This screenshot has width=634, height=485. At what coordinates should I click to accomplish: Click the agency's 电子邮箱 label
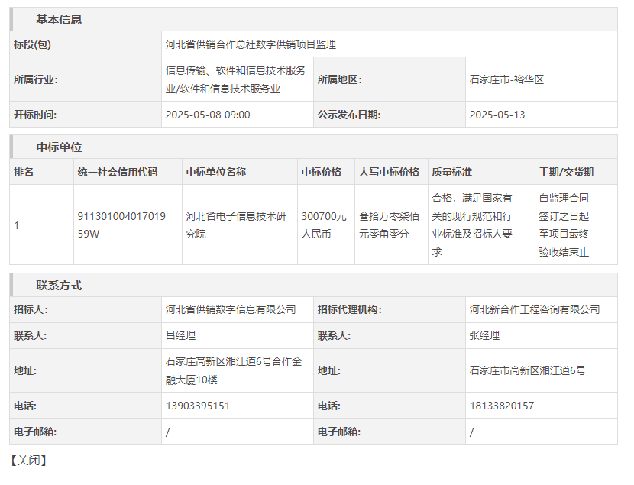[339, 432]
